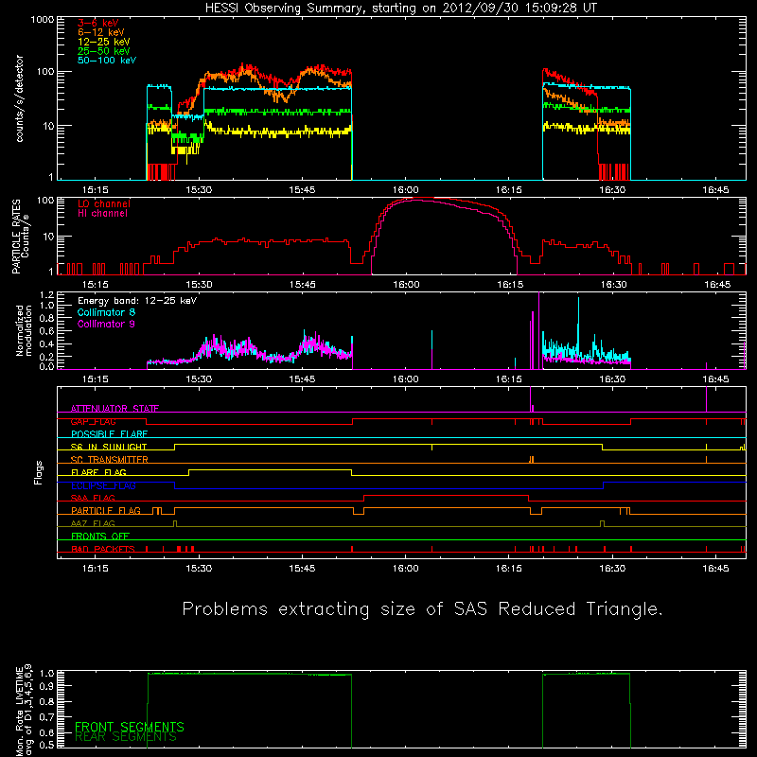Image resolution: width=757 pixels, height=757 pixels.
Task: Click the 1.2 tick on the modulation axis
Action: pyautogui.click(x=46, y=295)
